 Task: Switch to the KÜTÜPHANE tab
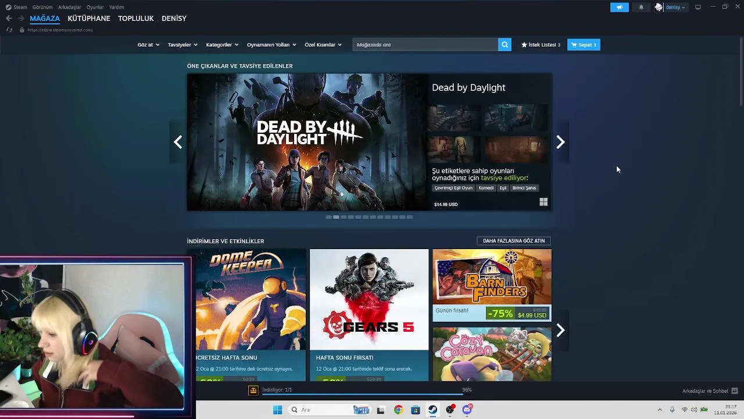coord(89,19)
